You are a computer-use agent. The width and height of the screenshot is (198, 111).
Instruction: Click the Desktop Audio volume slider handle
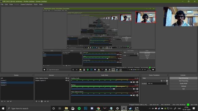(131, 82)
